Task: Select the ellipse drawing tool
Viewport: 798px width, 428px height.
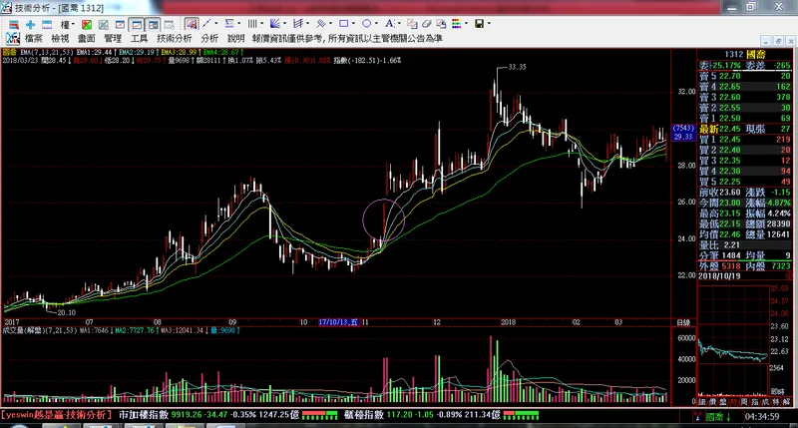Action: click(x=366, y=23)
